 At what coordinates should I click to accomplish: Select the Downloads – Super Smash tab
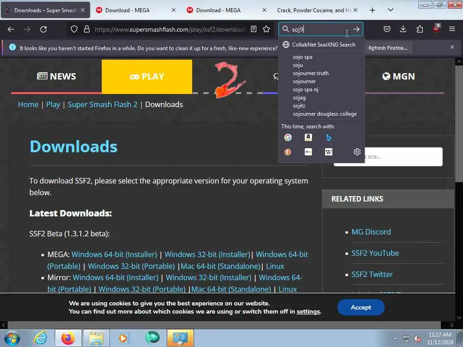point(46,10)
